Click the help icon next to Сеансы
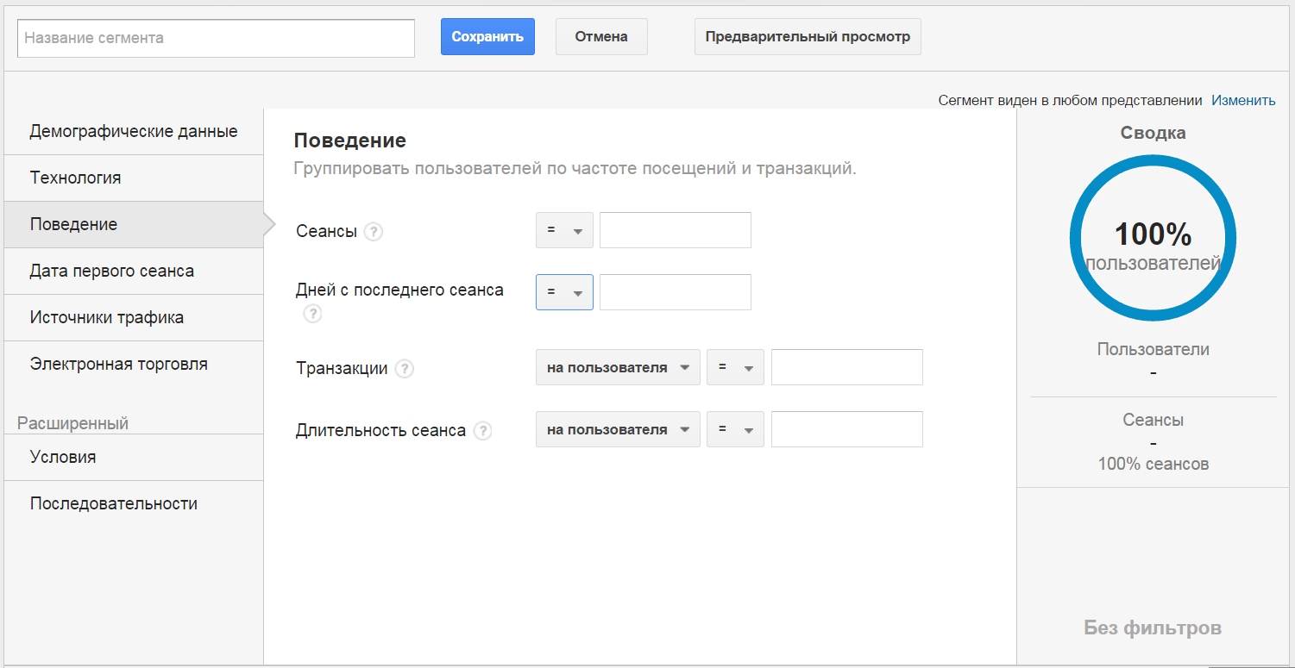Screen dimensions: 1295x668 pyautogui.click(x=373, y=232)
